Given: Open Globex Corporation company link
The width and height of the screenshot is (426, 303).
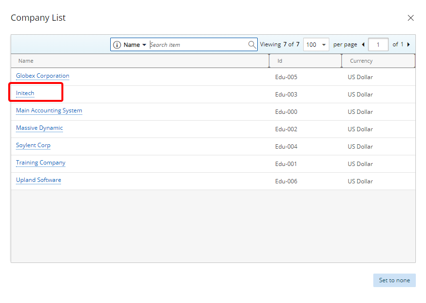Looking at the screenshot, I should pos(43,76).
